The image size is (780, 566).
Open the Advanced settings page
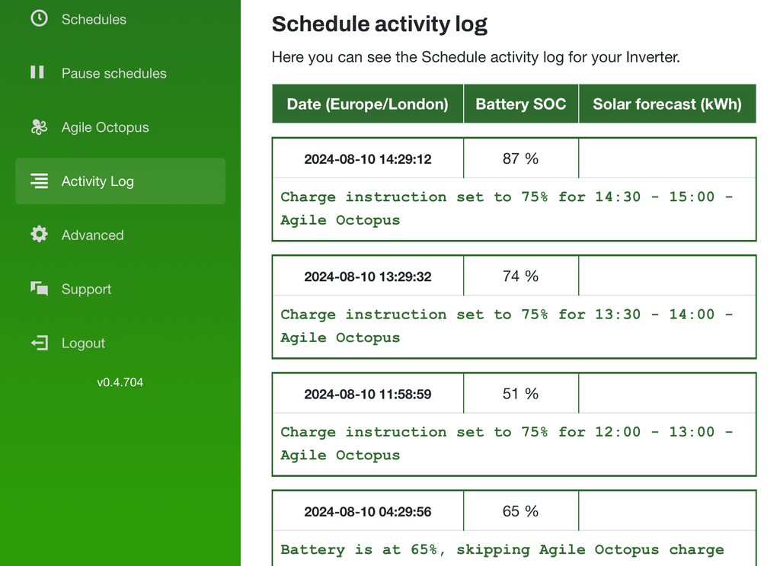[92, 235]
